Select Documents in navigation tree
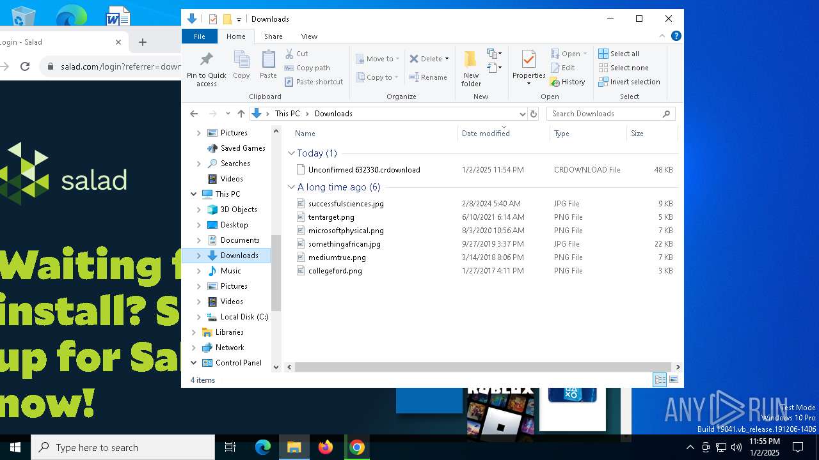 coord(240,240)
